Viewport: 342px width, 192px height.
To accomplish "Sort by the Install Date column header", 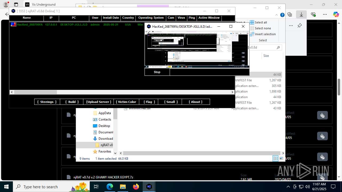I will [x=111, y=18].
